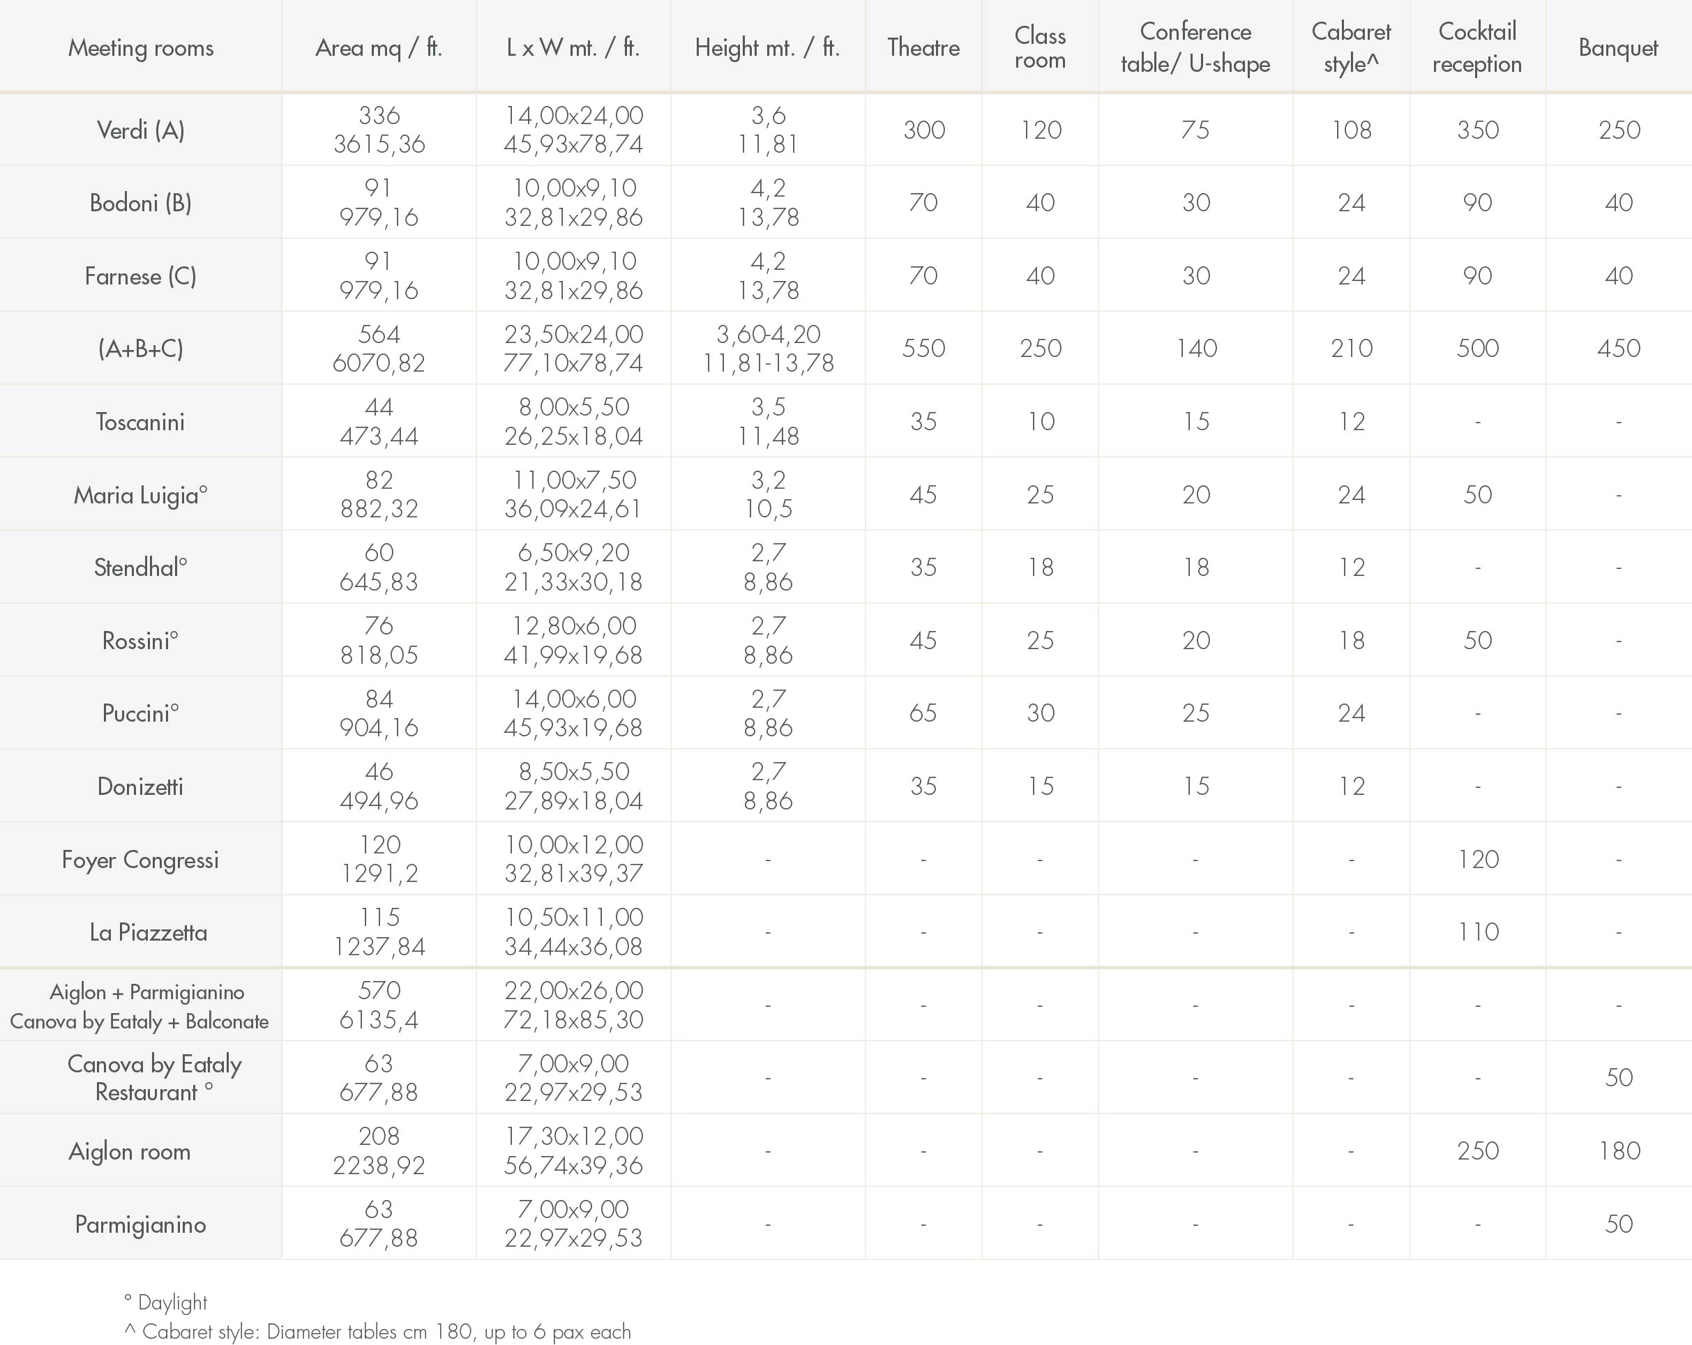This screenshot has width=1692, height=1345.
Task: Select the Stendhal room label
Action: click(140, 567)
